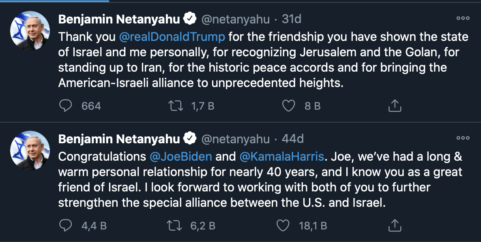
Task: Share the Trump thank-you tweet
Action: (x=395, y=106)
